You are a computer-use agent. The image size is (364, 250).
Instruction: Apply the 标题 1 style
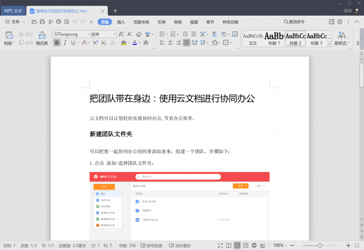tap(274, 39)
